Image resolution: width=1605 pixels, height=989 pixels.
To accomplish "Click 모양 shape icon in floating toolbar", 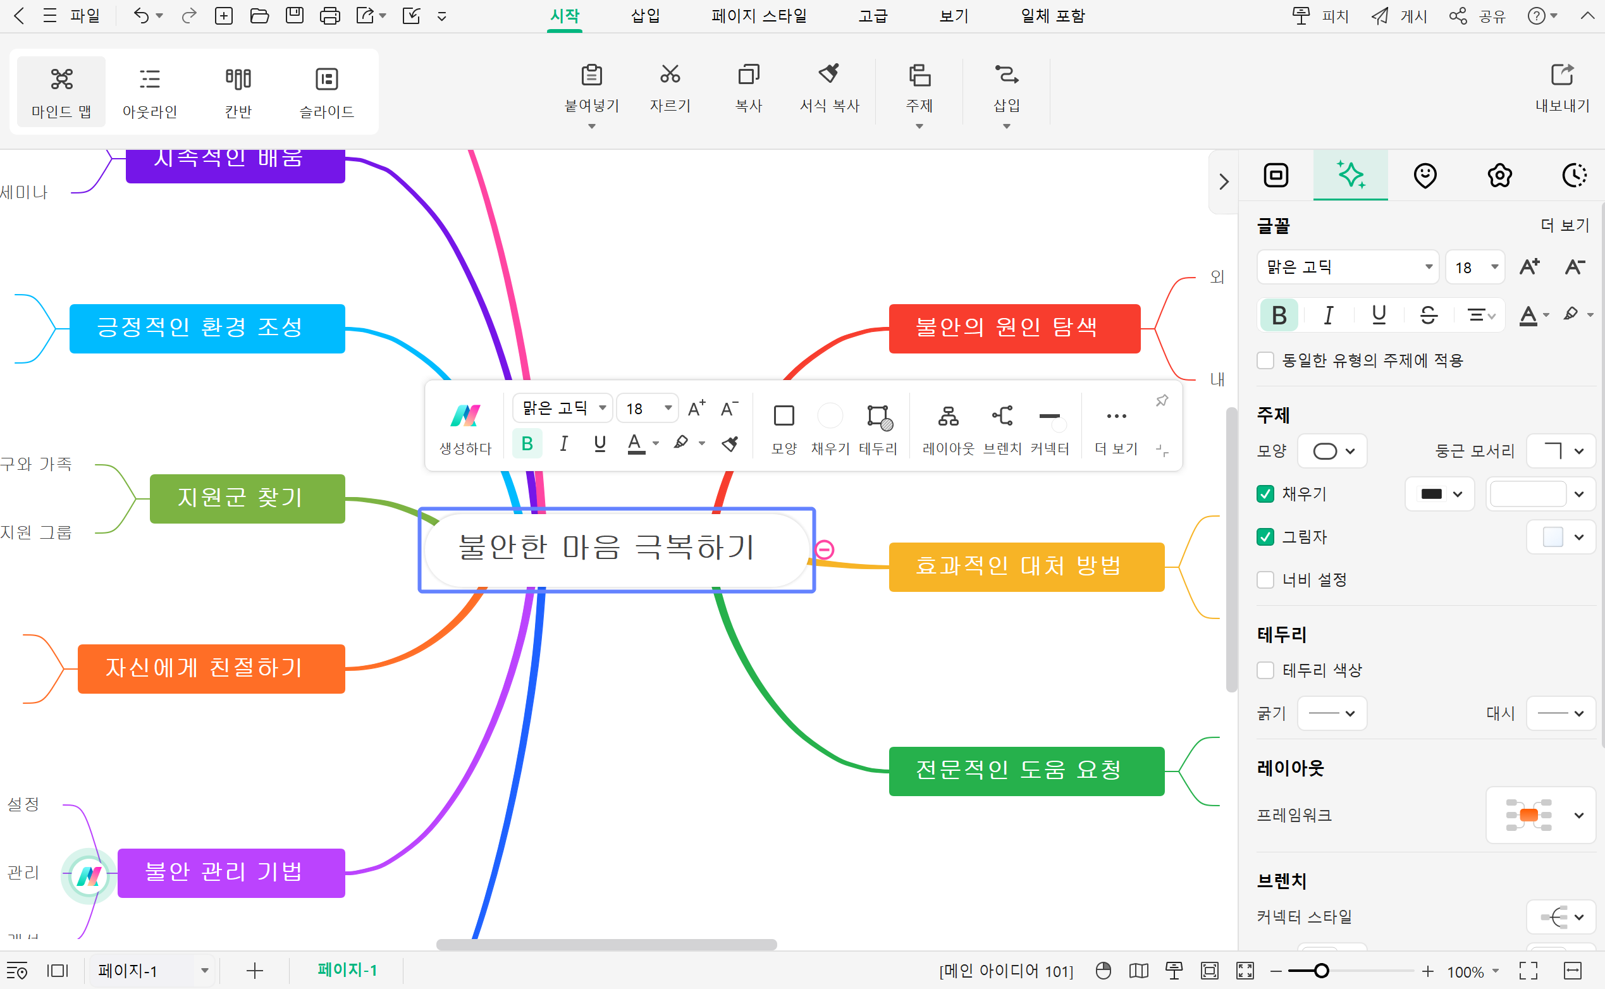I will pyautogui.click(x=784, y=429).
